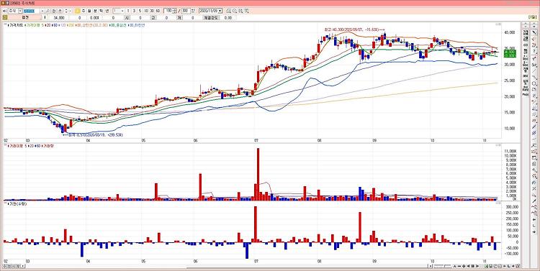Choose the 5 interval preset button

tap(140, 11)
